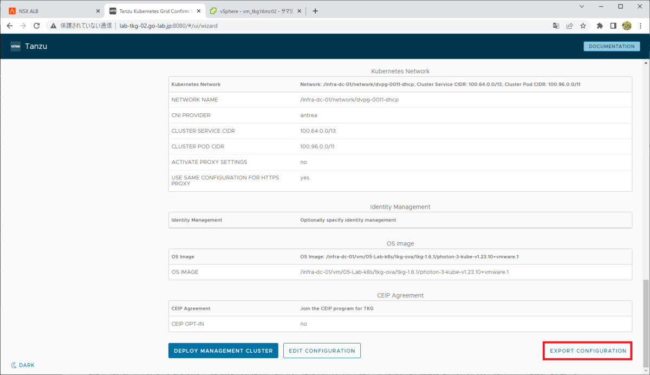Click CLUSTER SERVICE CIDR value 100.64.0.0/13
Screen dimensions: 650x375
(318, 131)
